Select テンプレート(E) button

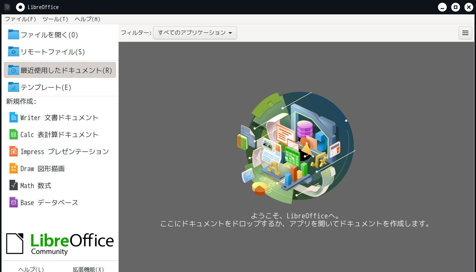60,87
